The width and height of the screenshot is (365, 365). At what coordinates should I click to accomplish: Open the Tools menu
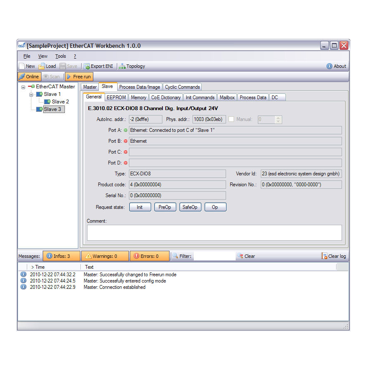click(x=61, y=56)
